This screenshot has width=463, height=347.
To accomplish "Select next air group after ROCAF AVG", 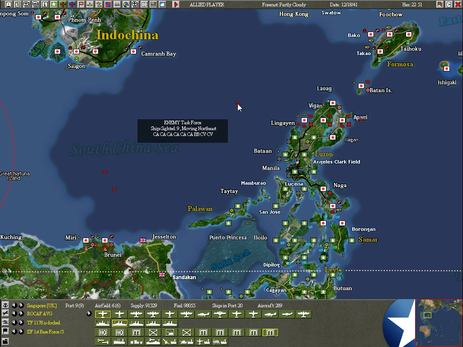I will 21,314.
